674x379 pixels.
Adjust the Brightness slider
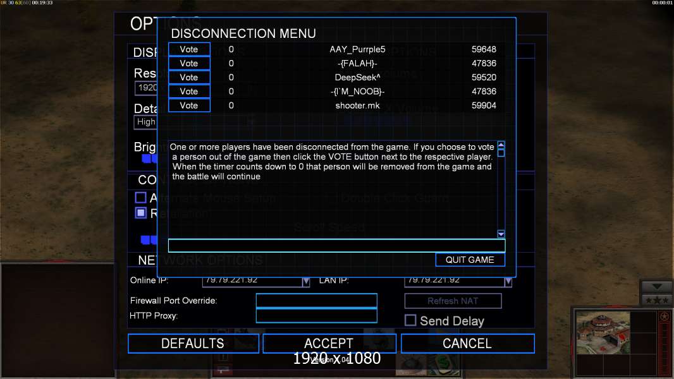click(x=150, y=159)
